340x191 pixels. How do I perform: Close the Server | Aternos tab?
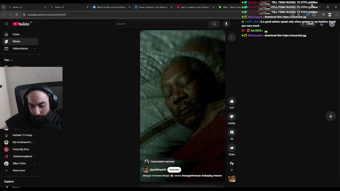(171, 7)
